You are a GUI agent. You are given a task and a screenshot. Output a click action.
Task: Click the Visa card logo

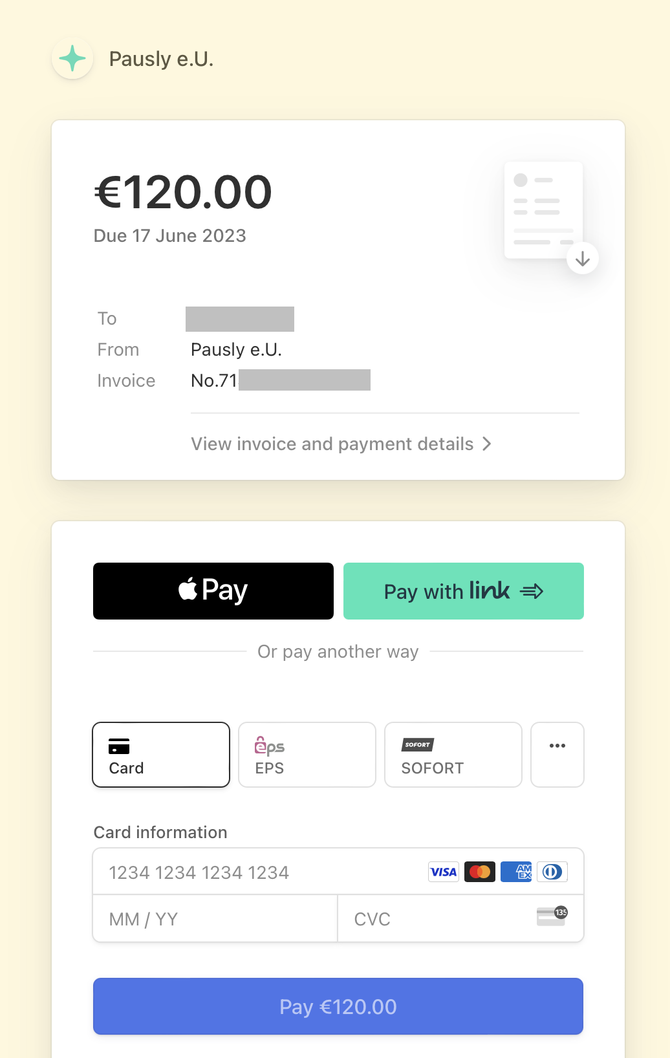444,872
